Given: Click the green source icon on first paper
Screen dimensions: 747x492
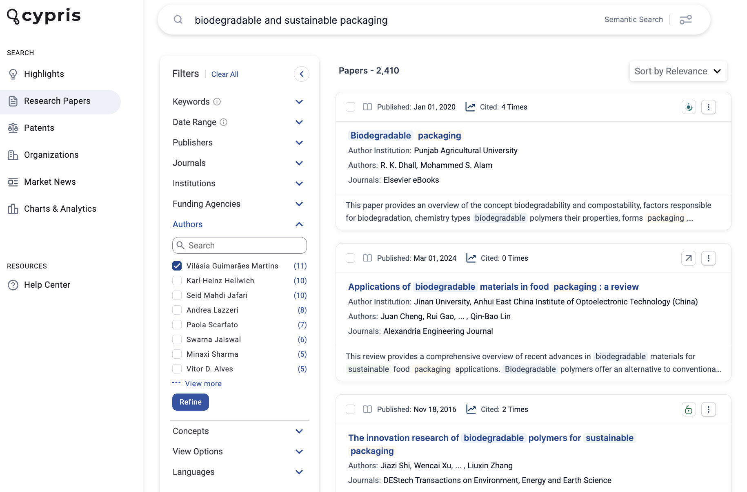Looking at the screenshot, I should tap(689, 107).
